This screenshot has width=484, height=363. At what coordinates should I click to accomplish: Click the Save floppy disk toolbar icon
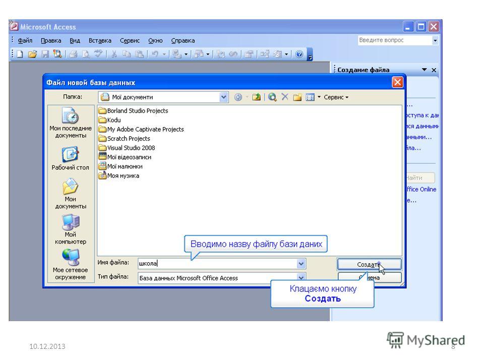(45, 54)
